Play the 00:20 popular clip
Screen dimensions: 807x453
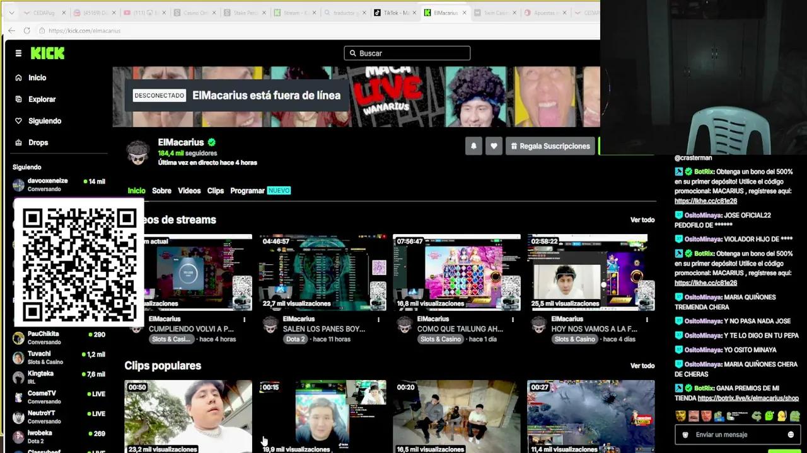point(457,417)
